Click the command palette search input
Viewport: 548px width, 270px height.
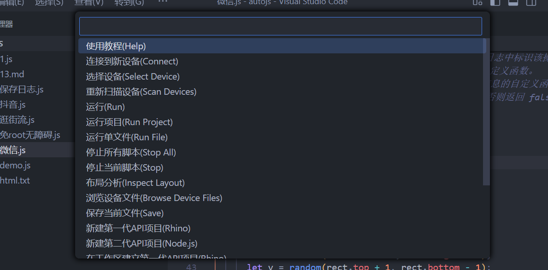[280, 26]
